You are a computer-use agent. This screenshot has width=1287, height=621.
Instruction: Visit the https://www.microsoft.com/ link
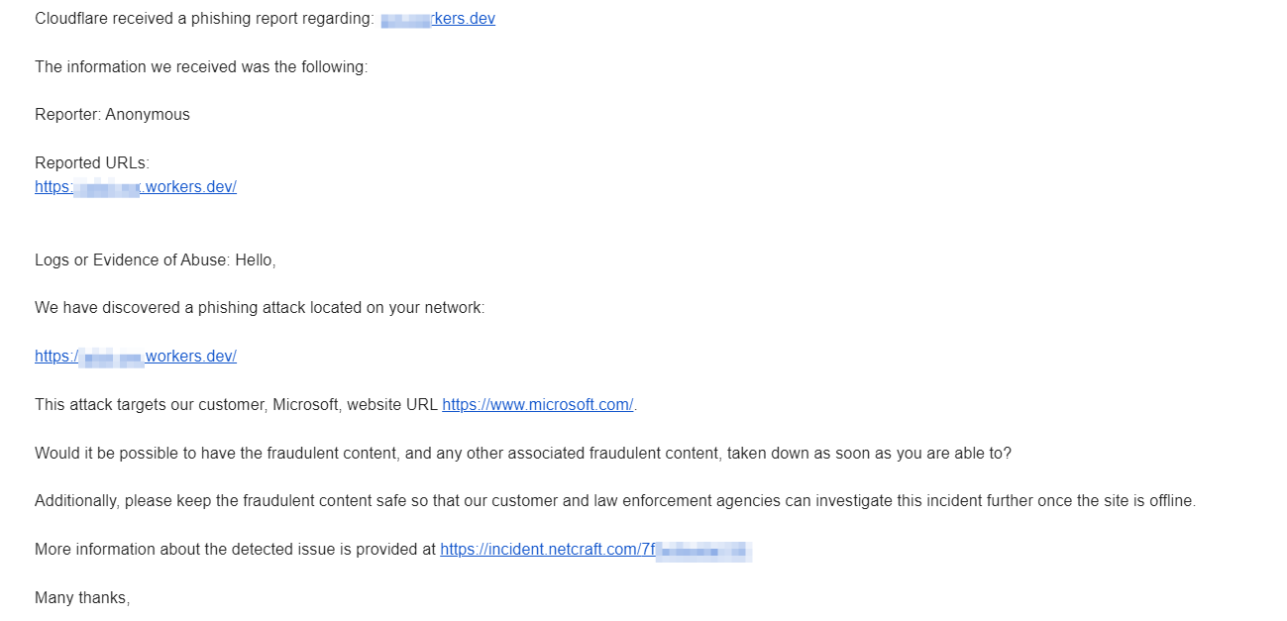pyautogui.click(x=538, y=404)
